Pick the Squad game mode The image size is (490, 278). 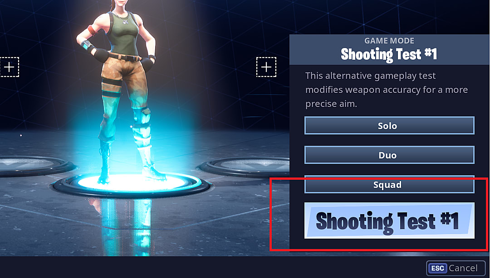click(x=389, y=184)
